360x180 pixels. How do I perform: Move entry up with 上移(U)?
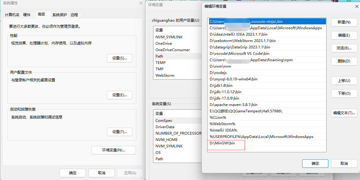(344, 81)
